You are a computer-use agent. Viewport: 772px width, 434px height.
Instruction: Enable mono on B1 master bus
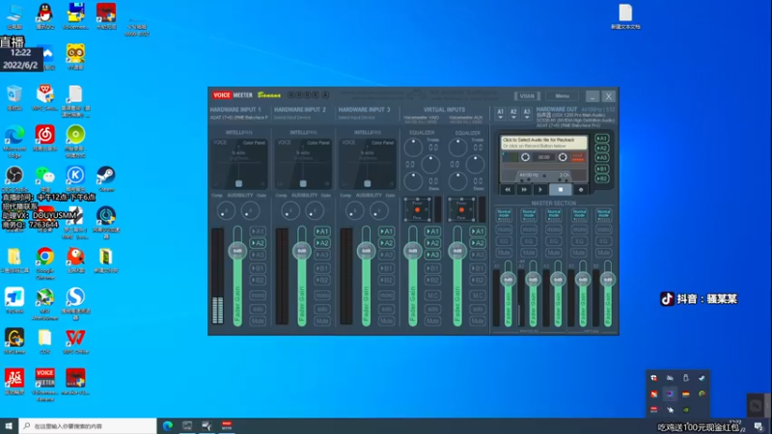pyautogui.click(x=579, y=230)
